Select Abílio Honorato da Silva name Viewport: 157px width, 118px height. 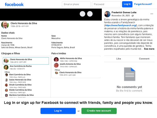(x=71, y=58)
